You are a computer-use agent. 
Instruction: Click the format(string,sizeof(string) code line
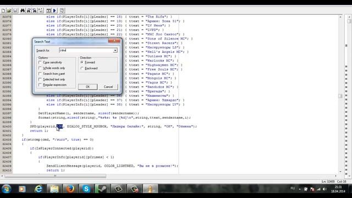(x=114, y=118)
